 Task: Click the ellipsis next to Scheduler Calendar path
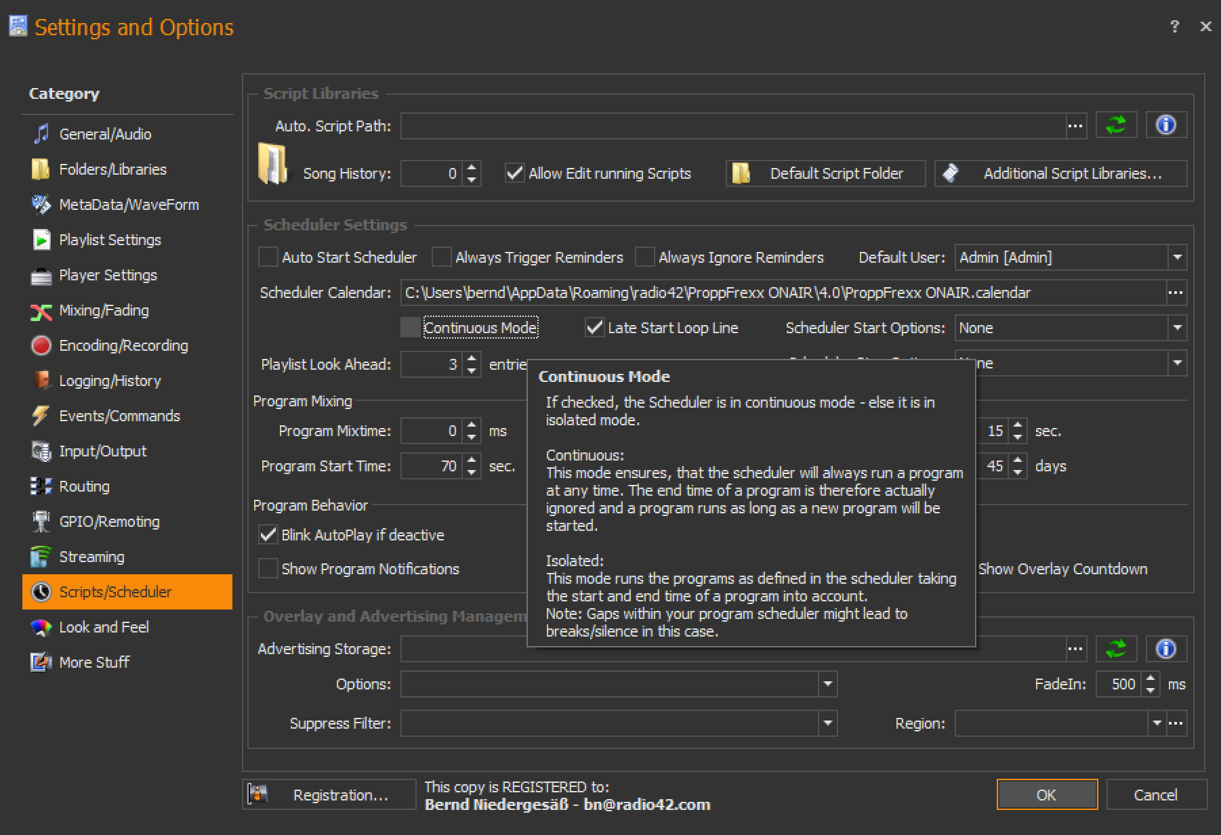pyautogui.click(x=1176, y=293)
